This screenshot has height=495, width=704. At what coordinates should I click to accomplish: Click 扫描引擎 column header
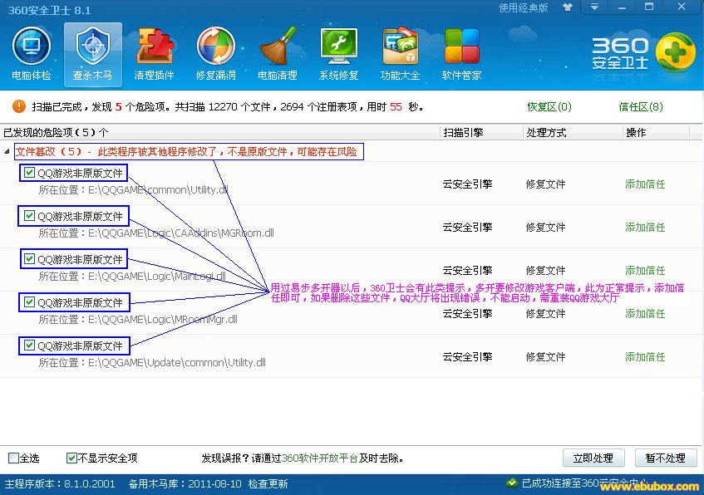481,132
